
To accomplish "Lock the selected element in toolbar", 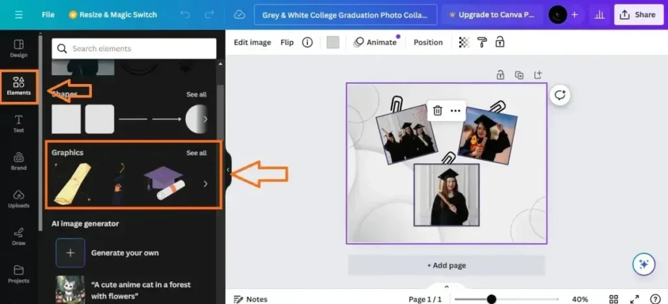I will tap(500, 42).
